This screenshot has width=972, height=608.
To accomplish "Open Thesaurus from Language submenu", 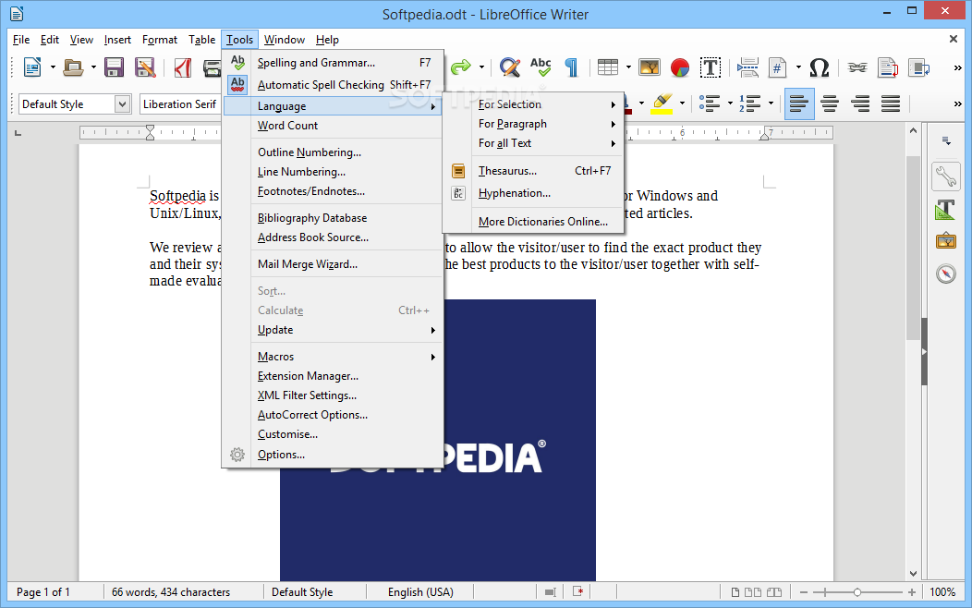I will pos(534,171).
